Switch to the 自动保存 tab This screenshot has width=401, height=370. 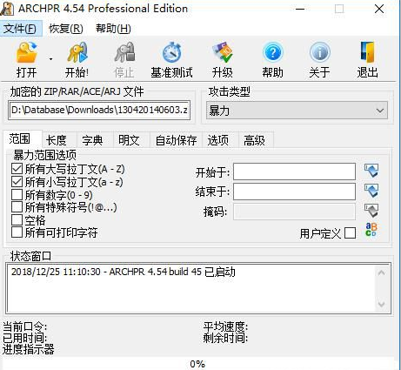(176, 140)
